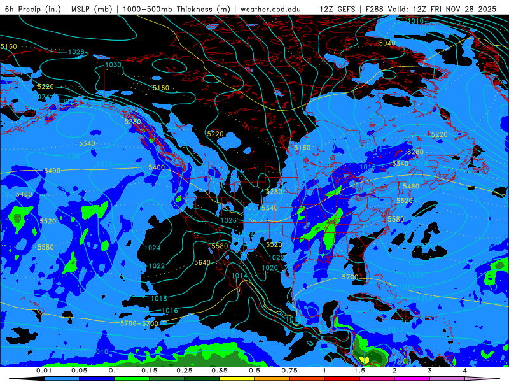Pick the medium green 0.15 precipitation swatch

167,379
